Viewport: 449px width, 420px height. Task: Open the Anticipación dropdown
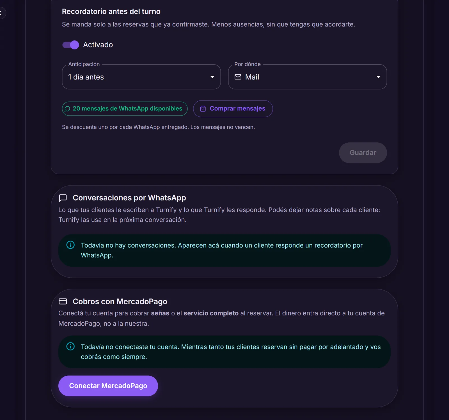tap(141, 77)
